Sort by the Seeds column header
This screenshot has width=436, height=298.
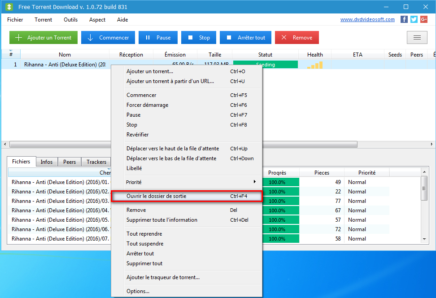point(395,55)
